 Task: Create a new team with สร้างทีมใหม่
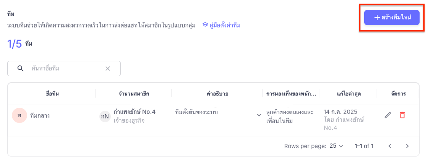point(392,18)
